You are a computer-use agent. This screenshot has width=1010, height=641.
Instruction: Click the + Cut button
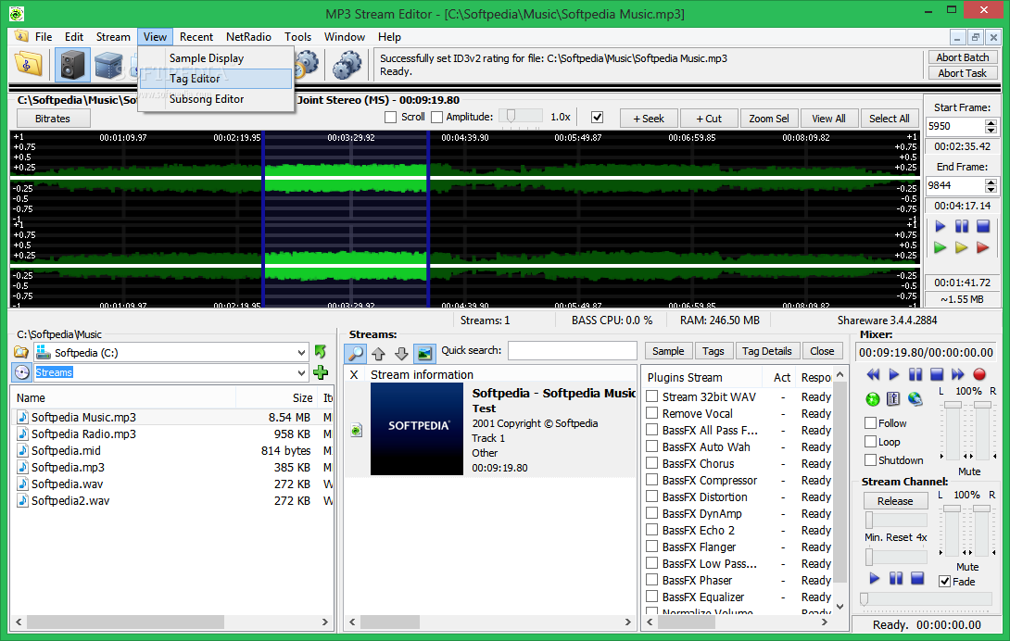(x=709, y=119)
